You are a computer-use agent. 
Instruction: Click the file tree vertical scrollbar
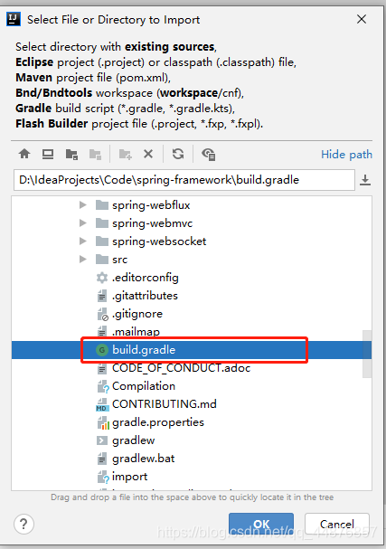pos(367,354)
